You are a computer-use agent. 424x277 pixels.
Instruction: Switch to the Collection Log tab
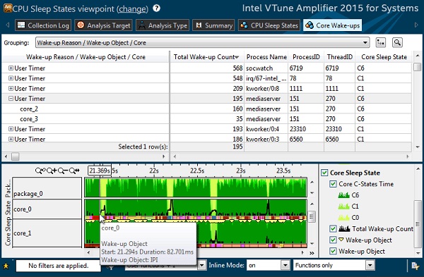[43, 25]
